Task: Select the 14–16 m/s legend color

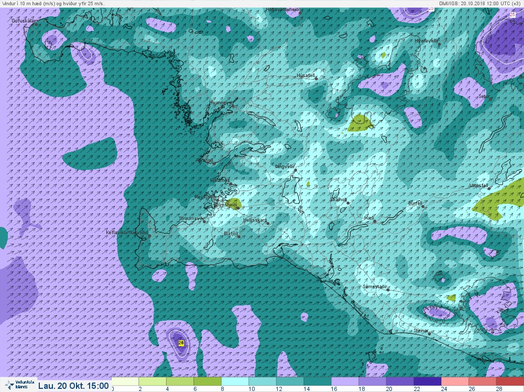Action: pyautogui.click(x=318, y=382)
